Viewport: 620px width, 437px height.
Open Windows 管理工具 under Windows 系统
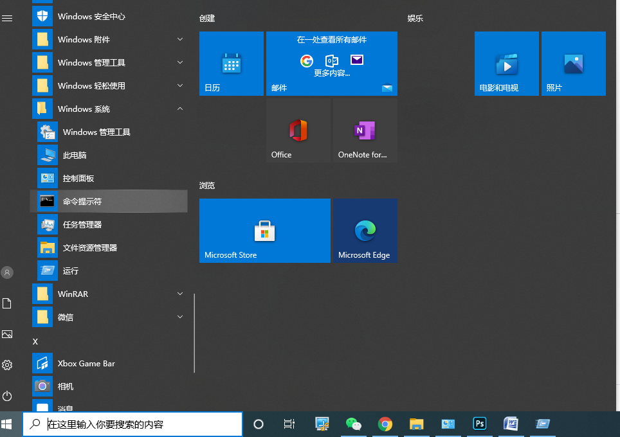[x=109, y=132]
